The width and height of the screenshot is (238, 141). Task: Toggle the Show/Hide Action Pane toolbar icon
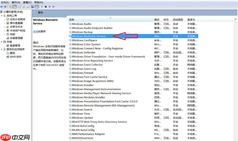[37, 7]
